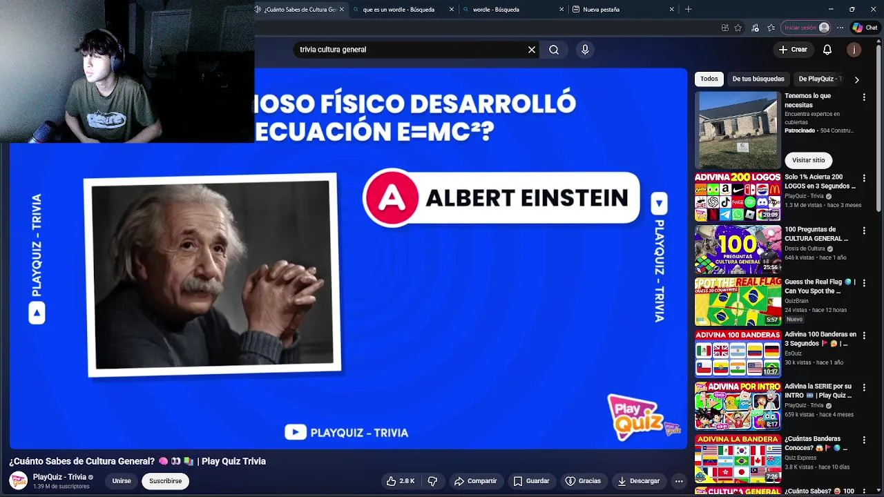884x497 pixels.
Task: Open 'Adivina 200 Logos' video thumbnail
Action: [738, 197]
